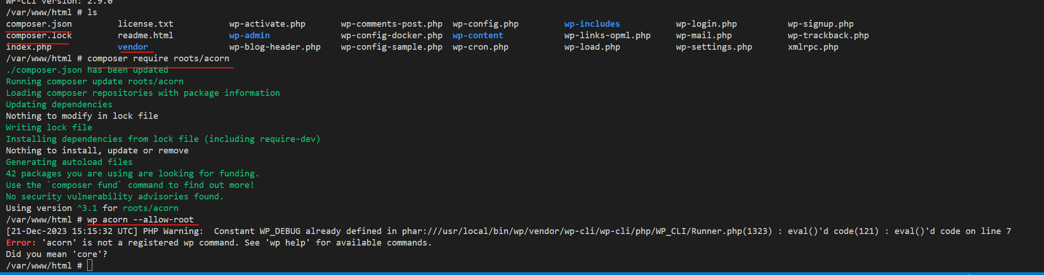Click the 'composer require roots/acorn' command text

(158, 59)
